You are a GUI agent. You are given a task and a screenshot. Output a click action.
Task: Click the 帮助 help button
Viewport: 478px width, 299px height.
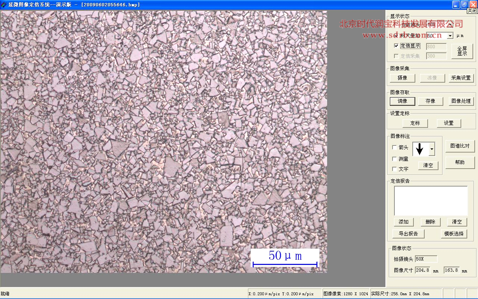(460, 162)
